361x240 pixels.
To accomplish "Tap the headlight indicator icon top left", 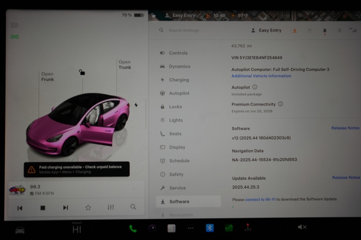I will 15,25.
